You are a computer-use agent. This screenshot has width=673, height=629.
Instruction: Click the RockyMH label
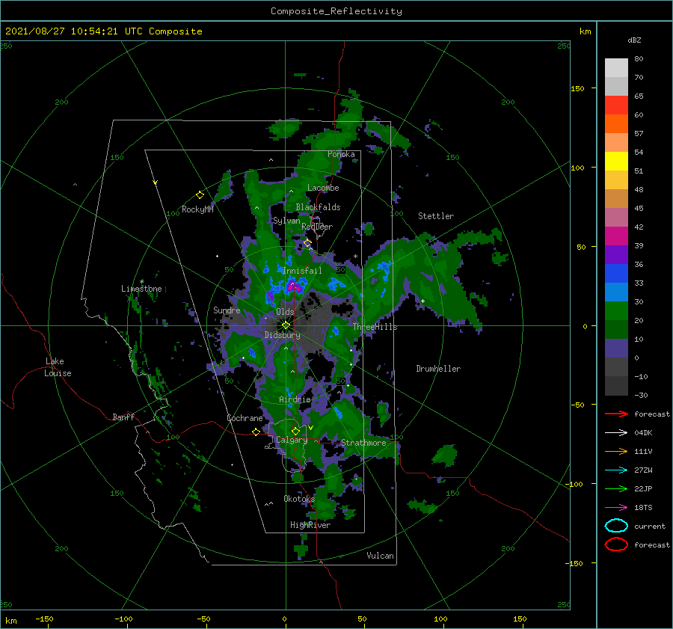click(x=197, y=209)
